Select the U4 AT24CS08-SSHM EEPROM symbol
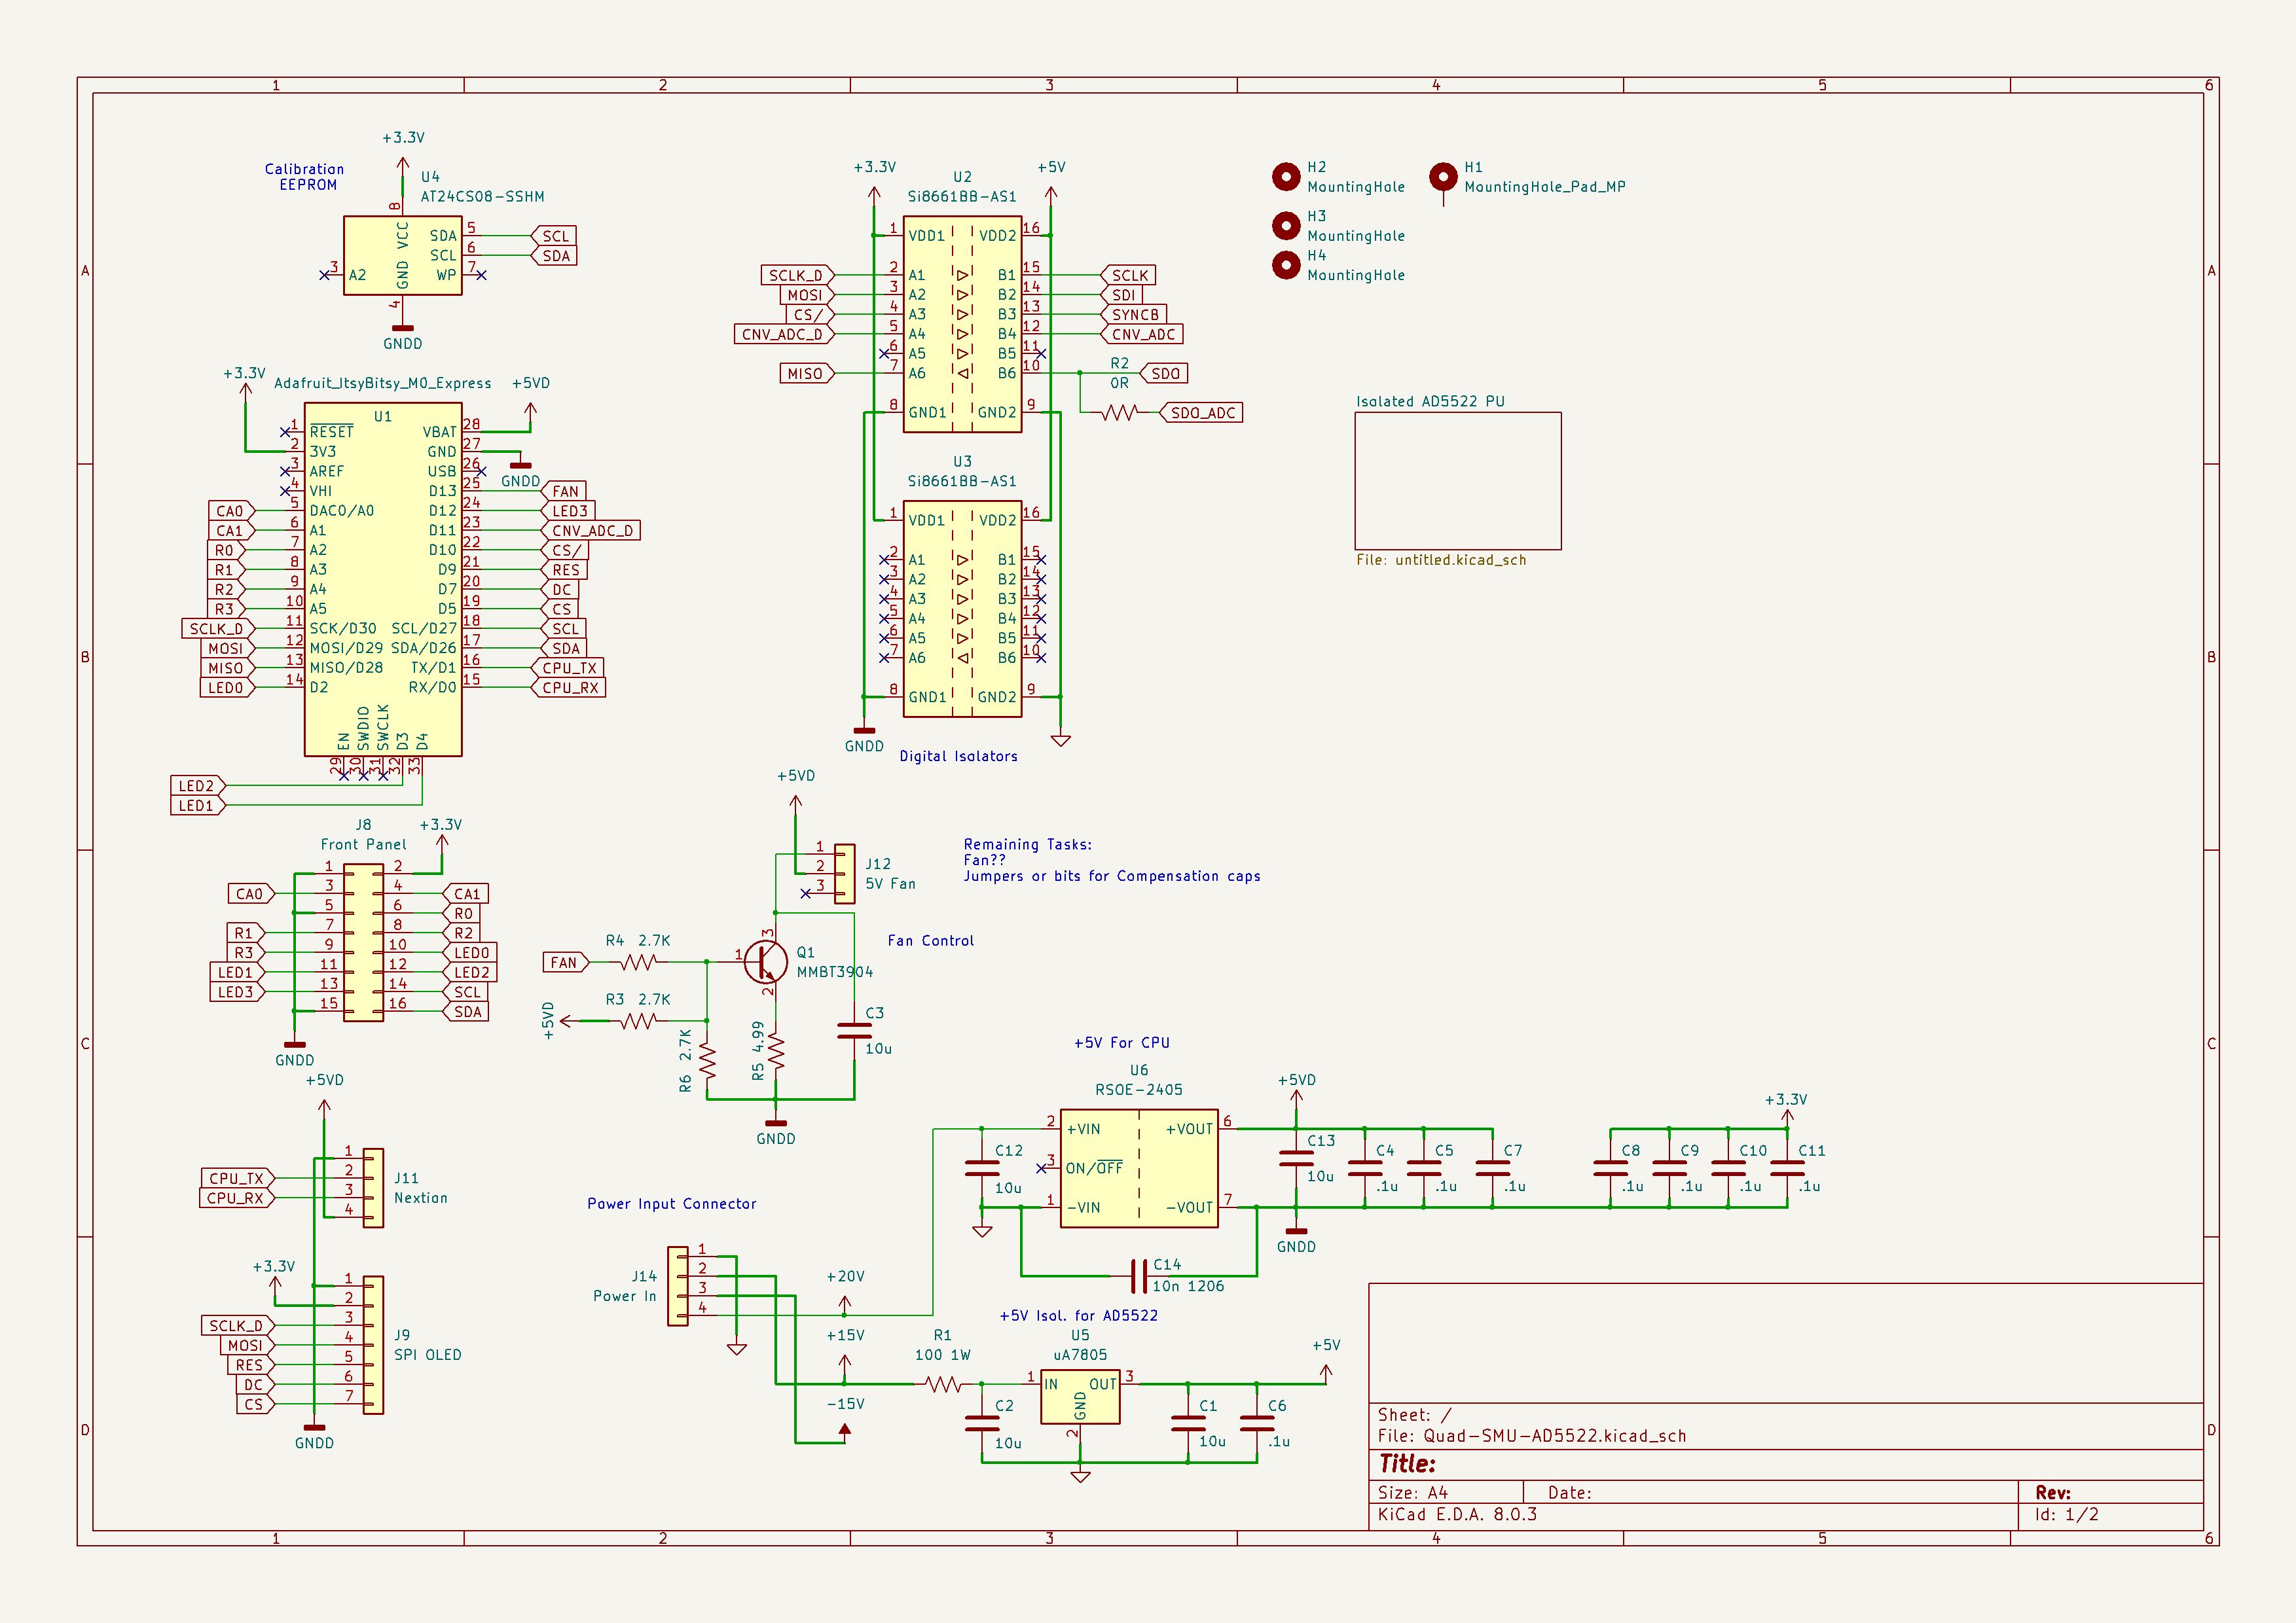Viewport: 2296px width, 1623px height. pyautogui.click(x=402, y=256)
